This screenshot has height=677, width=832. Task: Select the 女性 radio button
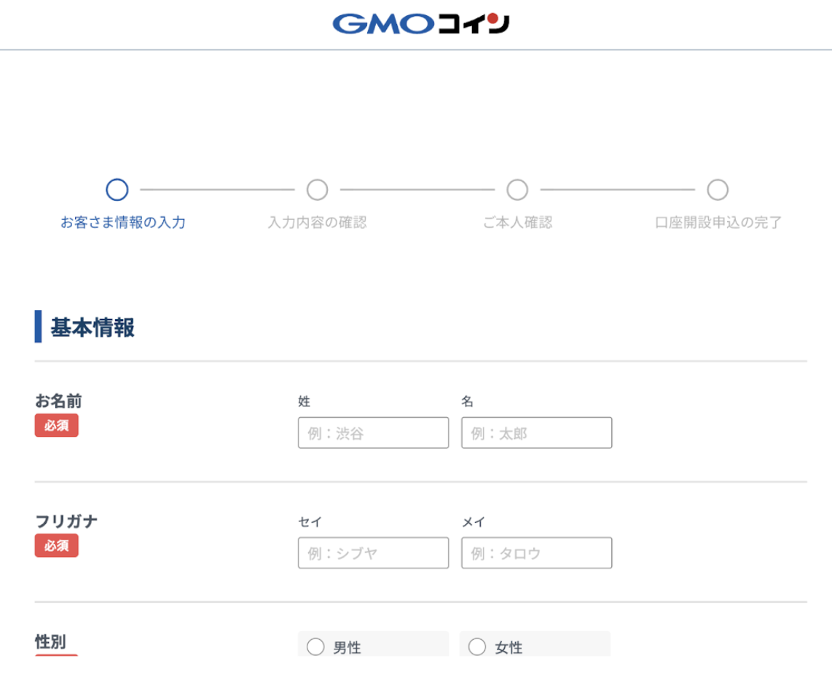[x=477, y=646]
